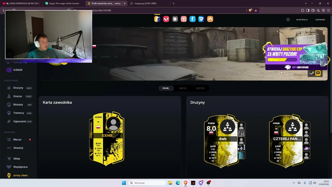Select the League of Legends game icon
This screenshot has height=187, width=332.
pyautogui.click(x=175, y=19)
